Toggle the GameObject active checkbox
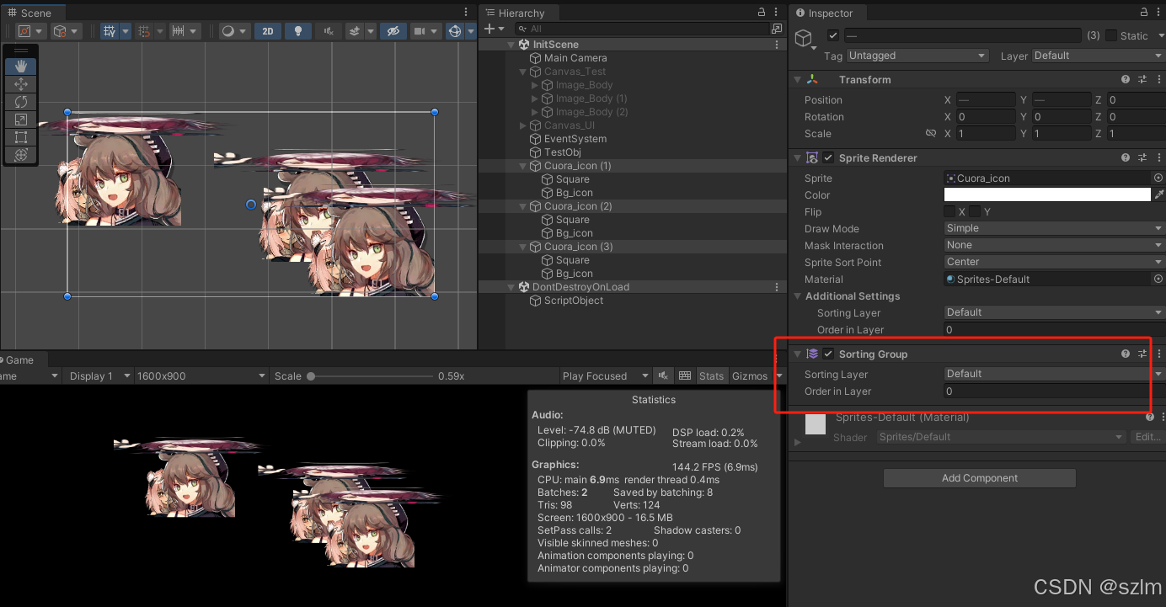Image resolution: width=1166 pixels, height=607 pixels. (x=833, y=35)
